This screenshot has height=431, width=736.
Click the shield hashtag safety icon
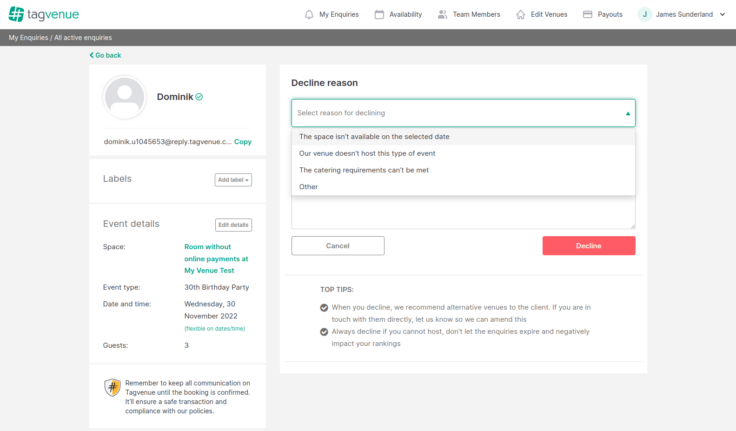point(113,387)
